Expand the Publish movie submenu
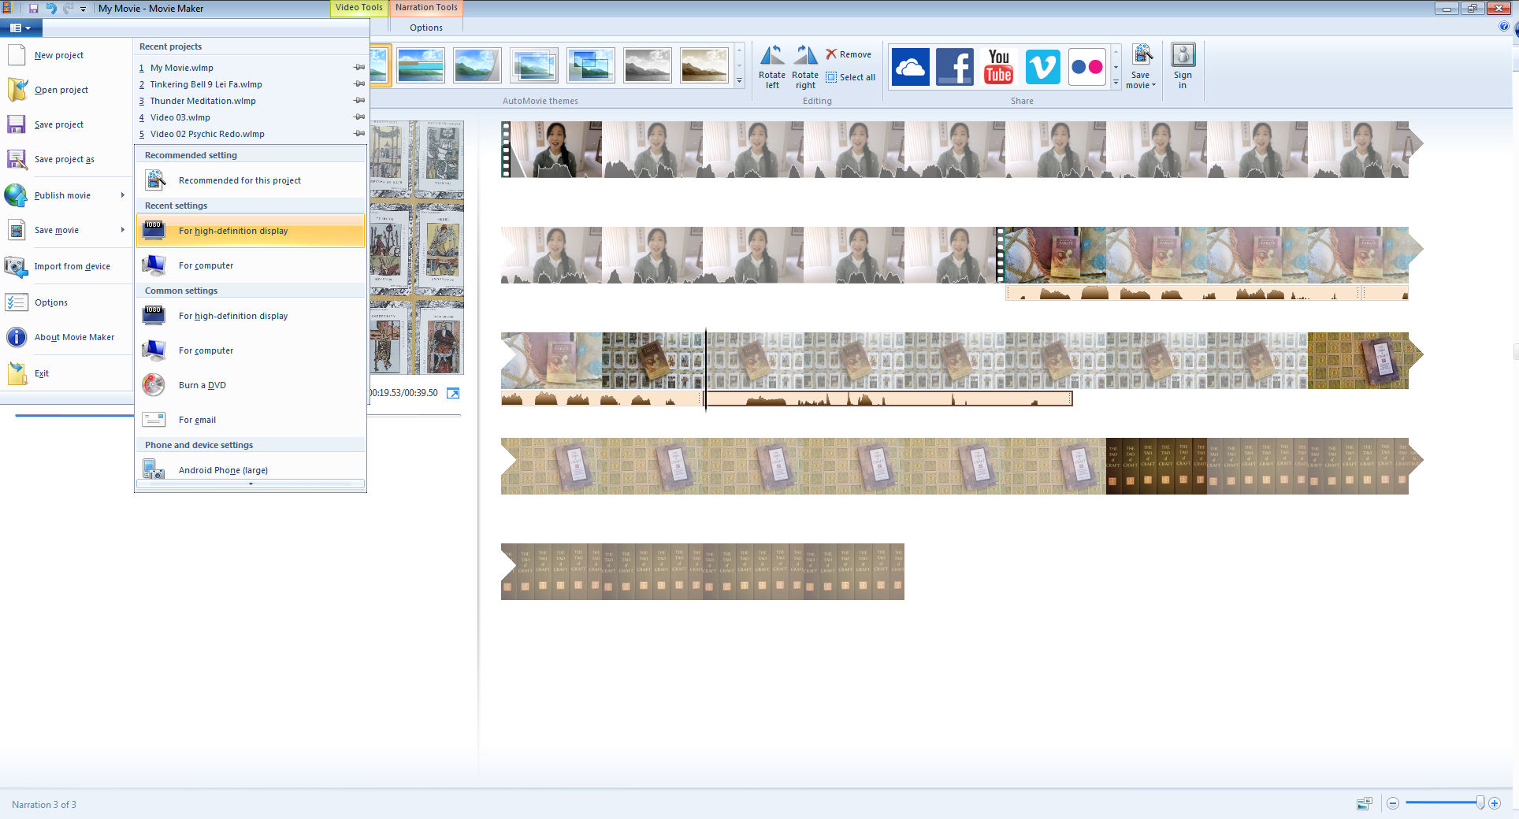This screenshot has height=819, width=1519. pos(122,195)
